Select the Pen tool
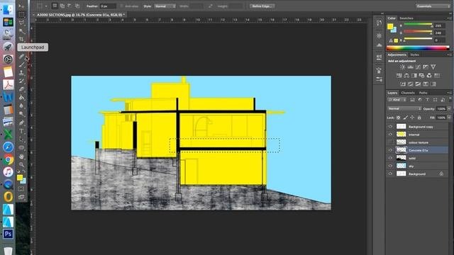 [x=21, y=123]
